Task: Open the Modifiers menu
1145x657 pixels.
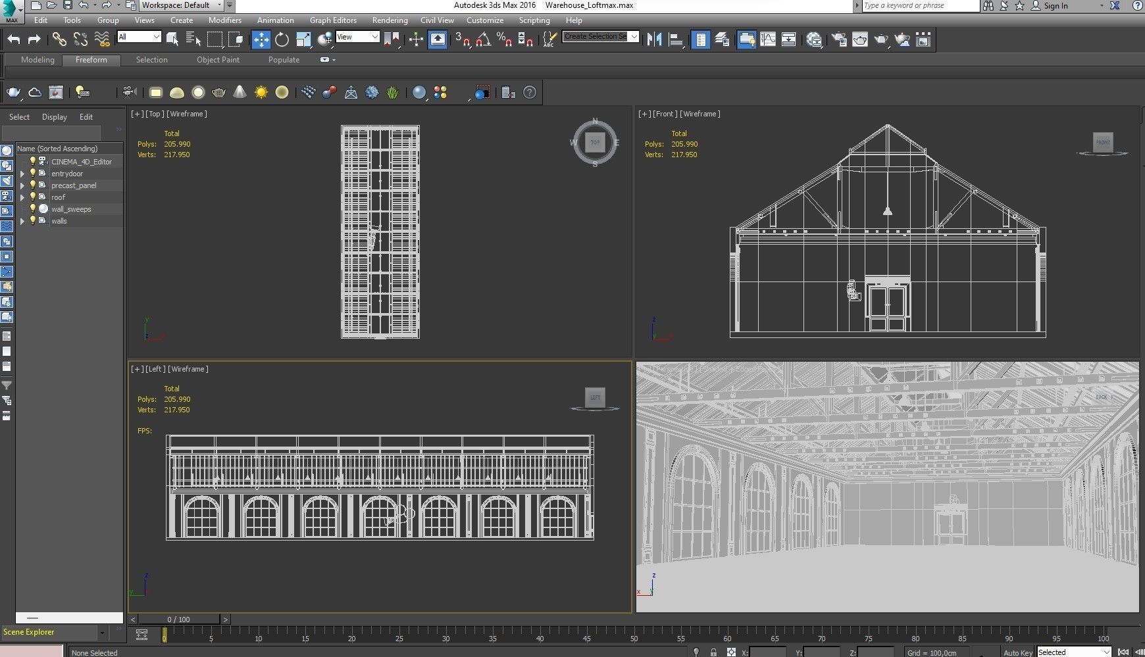Action: click(225, 20)
